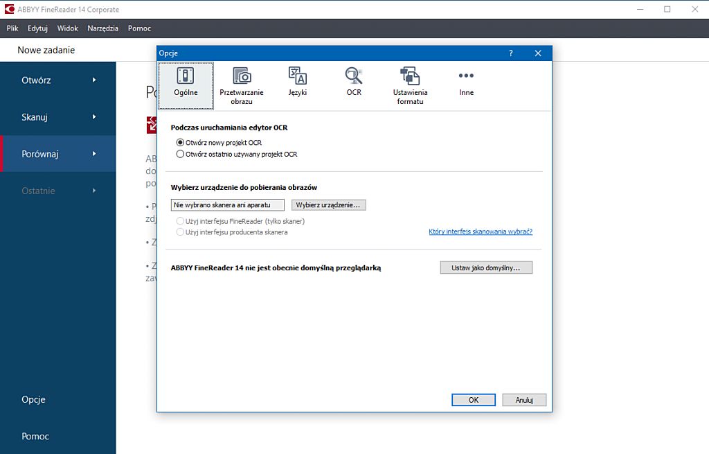Maximize the FineReader main window
Image resolution: width=709 pixels, height=454 pixels.
click(x=667, y=9)
